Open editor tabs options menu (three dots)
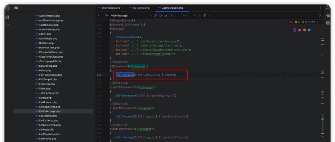Viewport: 335px width, 142px height. coord(320,8)
